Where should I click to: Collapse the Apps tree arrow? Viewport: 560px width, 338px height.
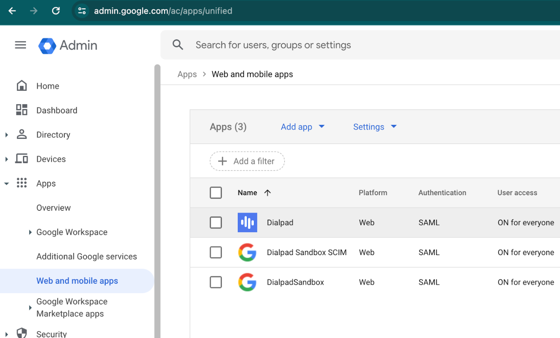coord(6,183)
